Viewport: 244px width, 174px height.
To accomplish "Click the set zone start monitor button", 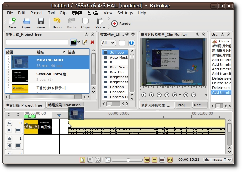I will pyautogui.click(x=144, y=95).
